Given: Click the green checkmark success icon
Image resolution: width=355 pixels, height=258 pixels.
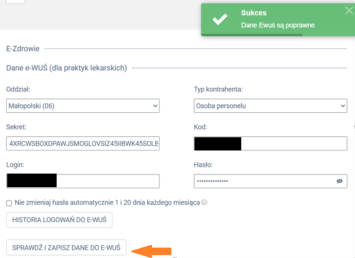Looking at the screenshot, I should (220, 19).
